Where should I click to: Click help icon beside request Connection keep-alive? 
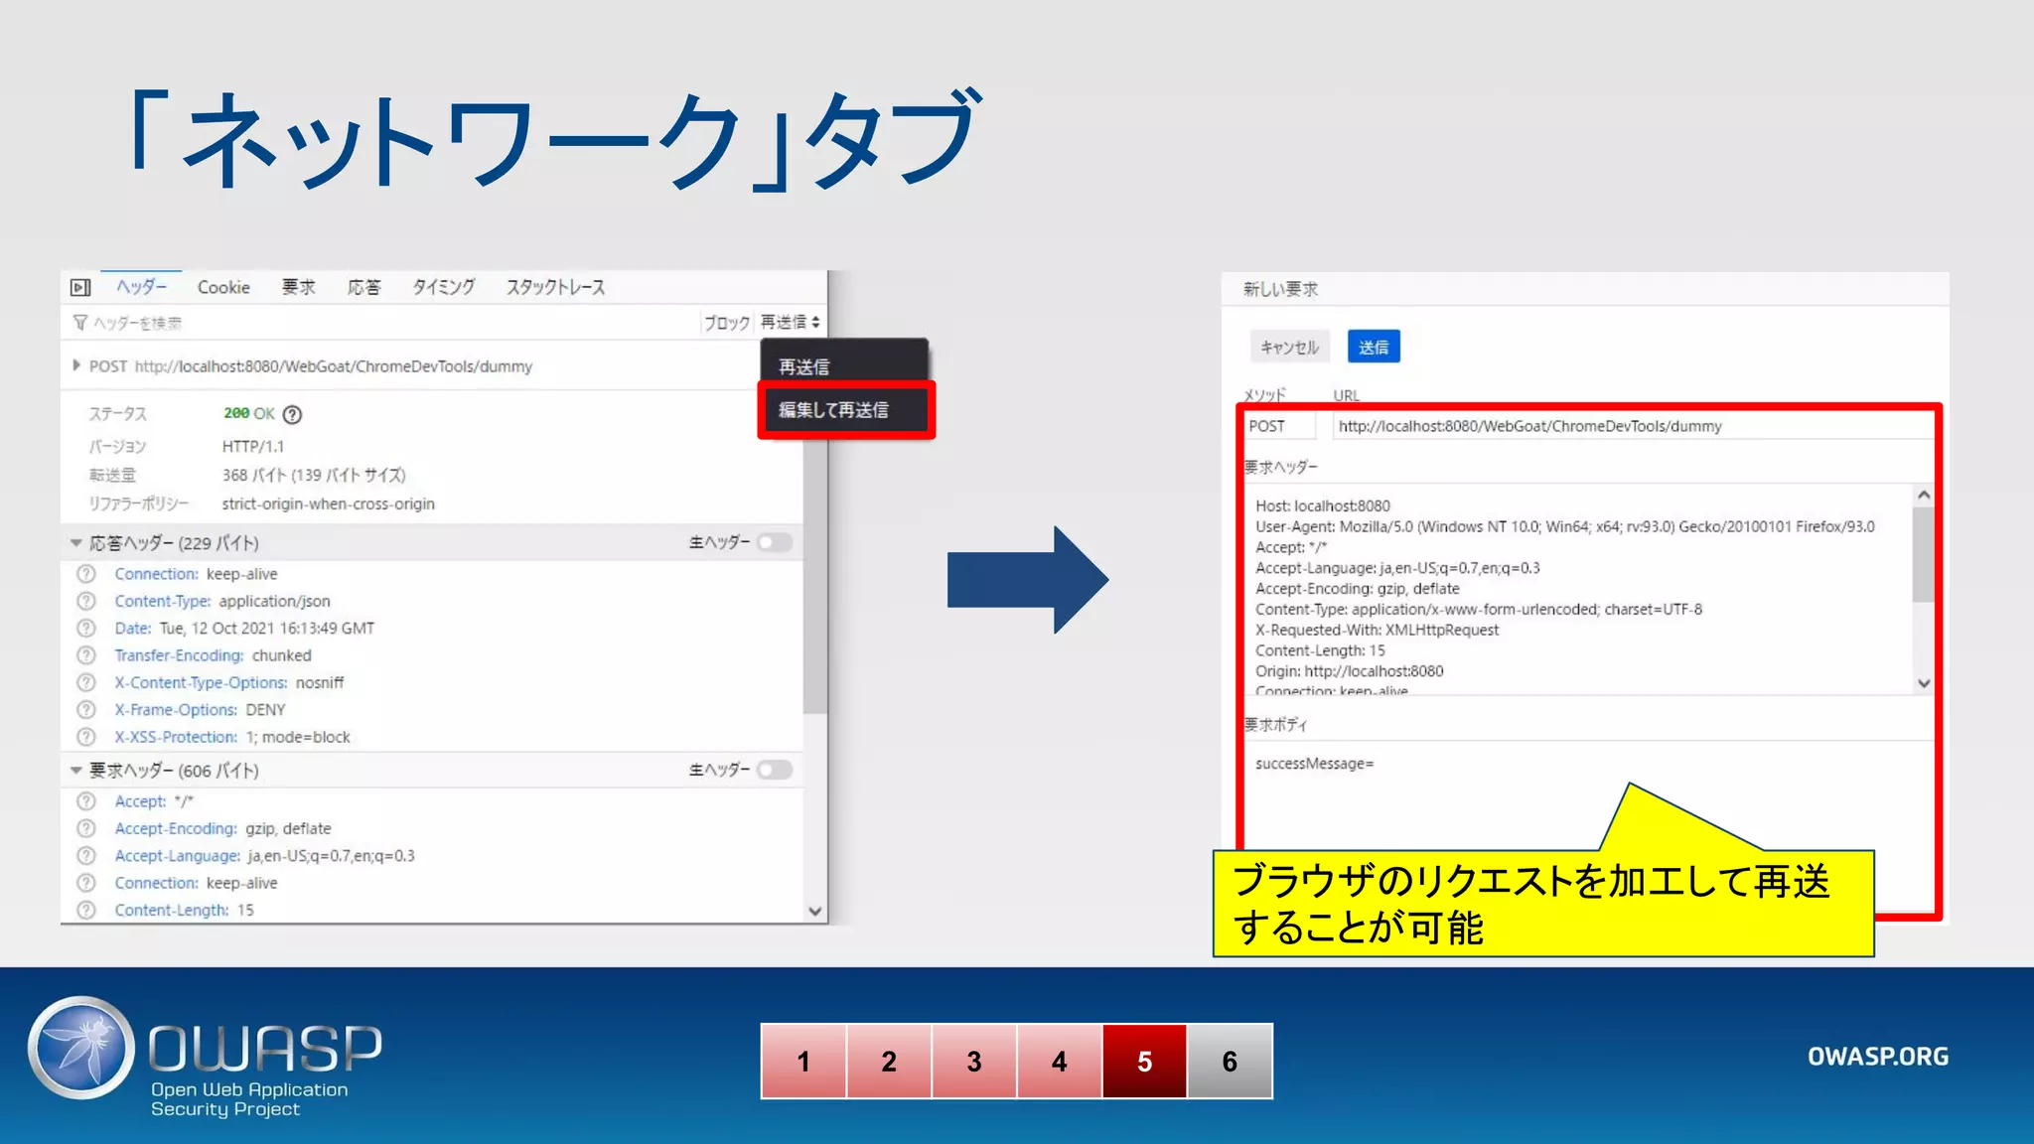click(86, 883)
